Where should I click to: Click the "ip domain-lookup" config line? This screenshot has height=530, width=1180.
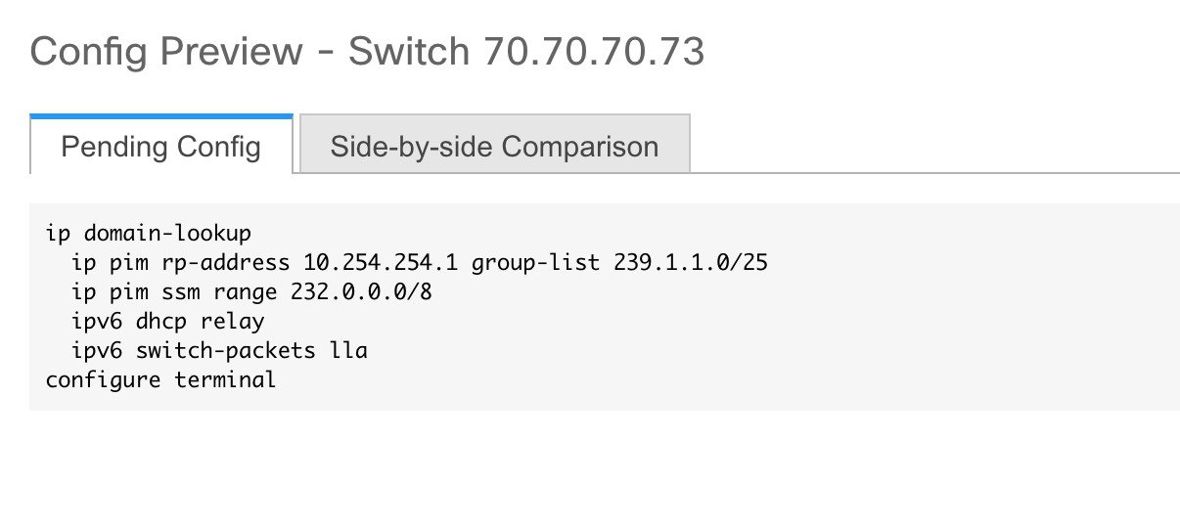149,234
